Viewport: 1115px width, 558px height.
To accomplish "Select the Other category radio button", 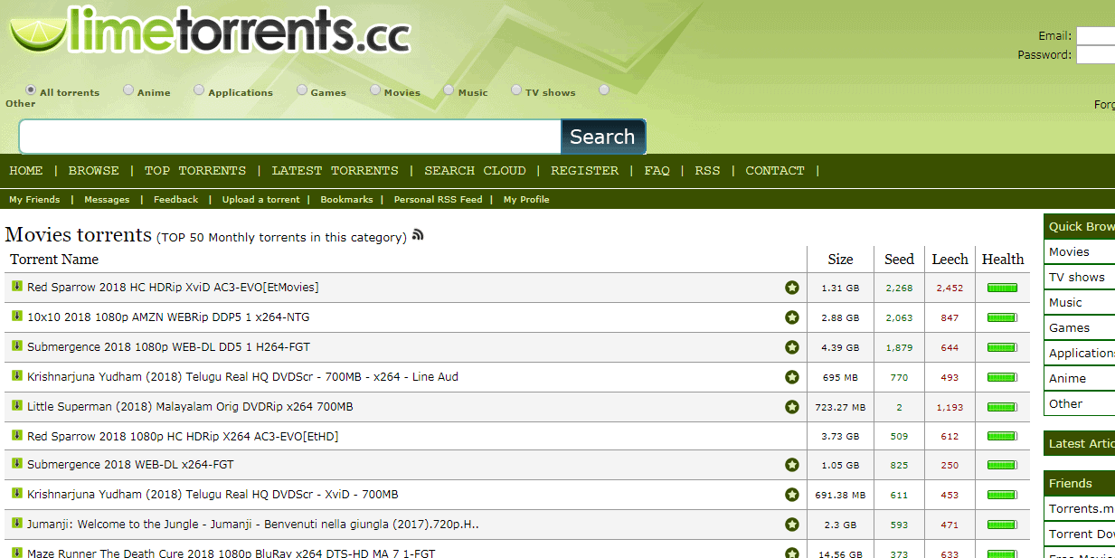I will tap(604, 90).
